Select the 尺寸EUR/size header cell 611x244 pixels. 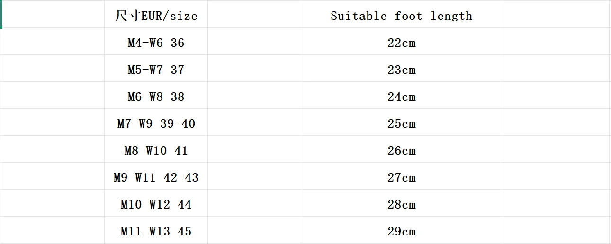[x=156, y=16]
